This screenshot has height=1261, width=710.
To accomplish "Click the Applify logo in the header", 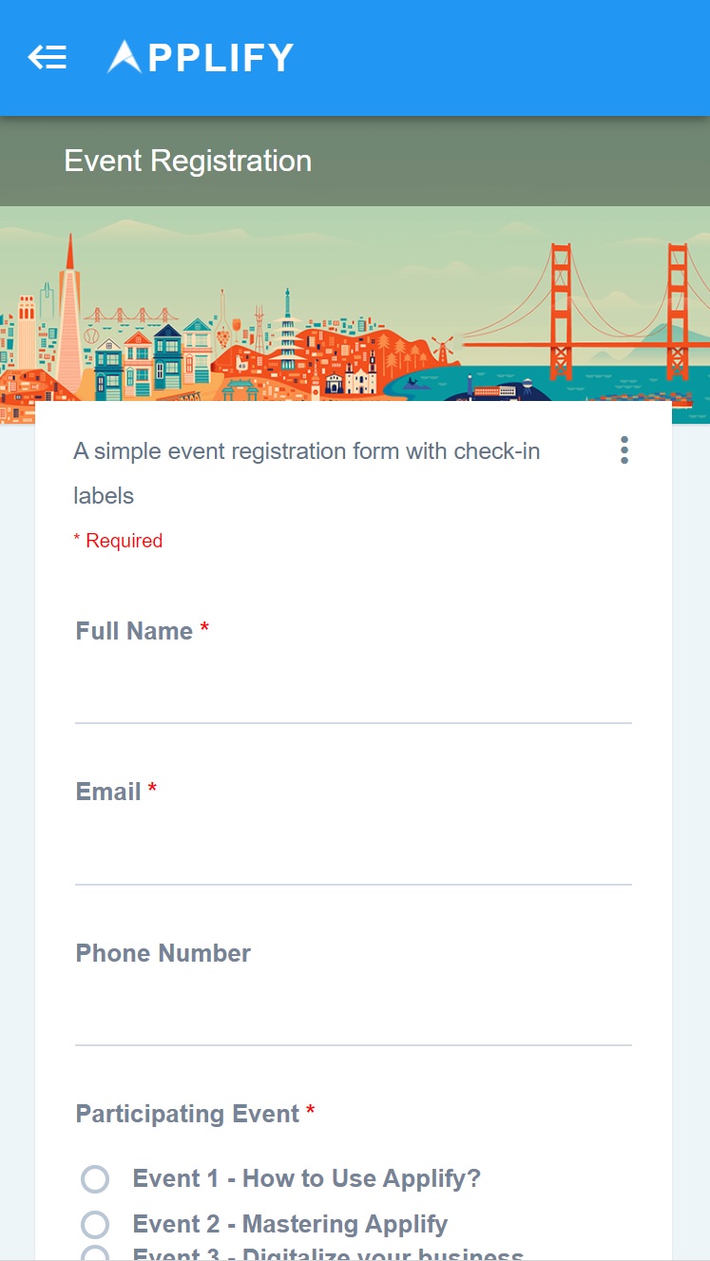I will 201,58.
